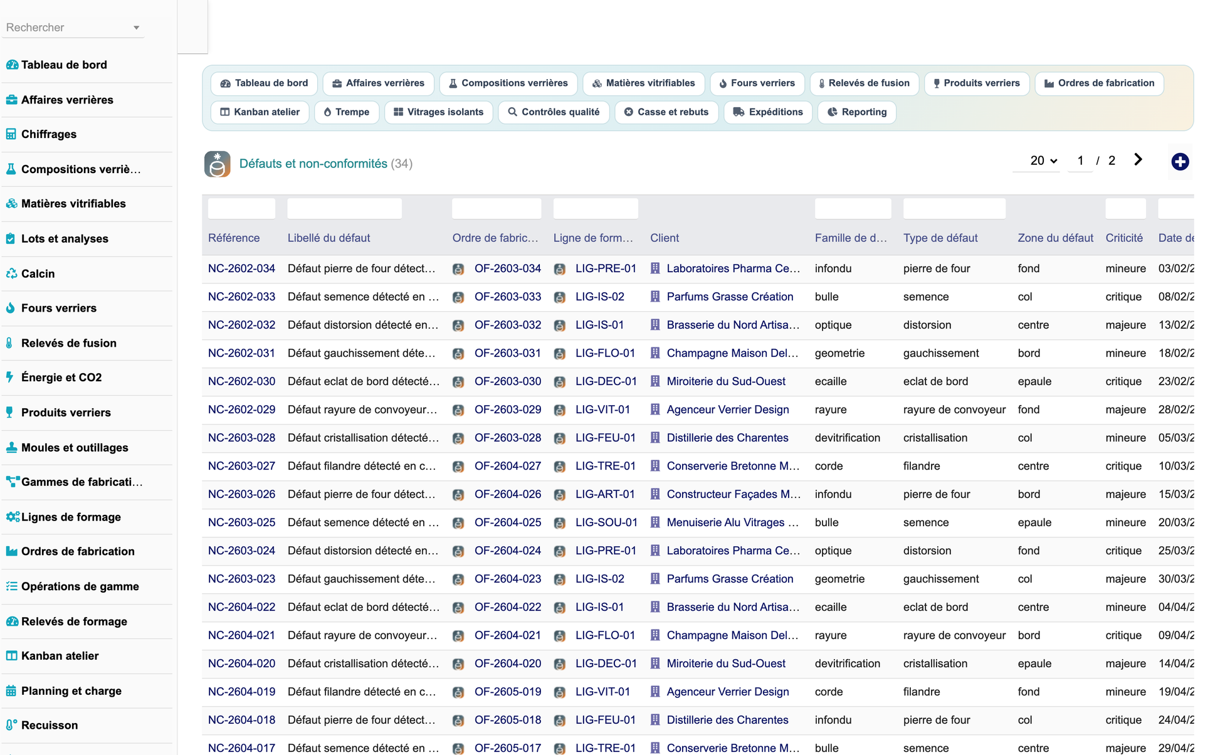Viewport: 1220px width, 755px height.
Task: Click the Gammes de fabrication diagram icon
Action: (13, 482)
